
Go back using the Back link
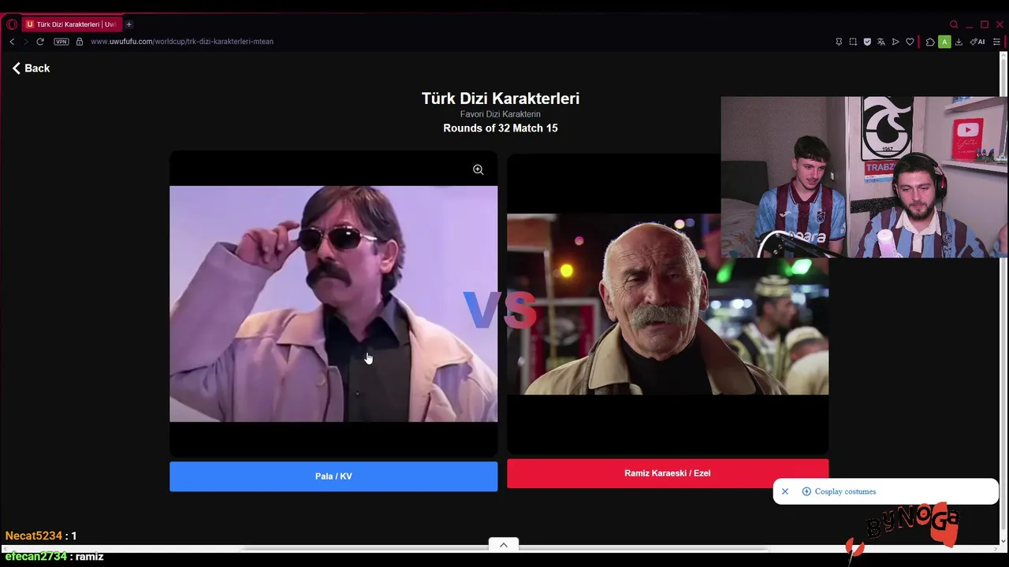tap(31, 69)
